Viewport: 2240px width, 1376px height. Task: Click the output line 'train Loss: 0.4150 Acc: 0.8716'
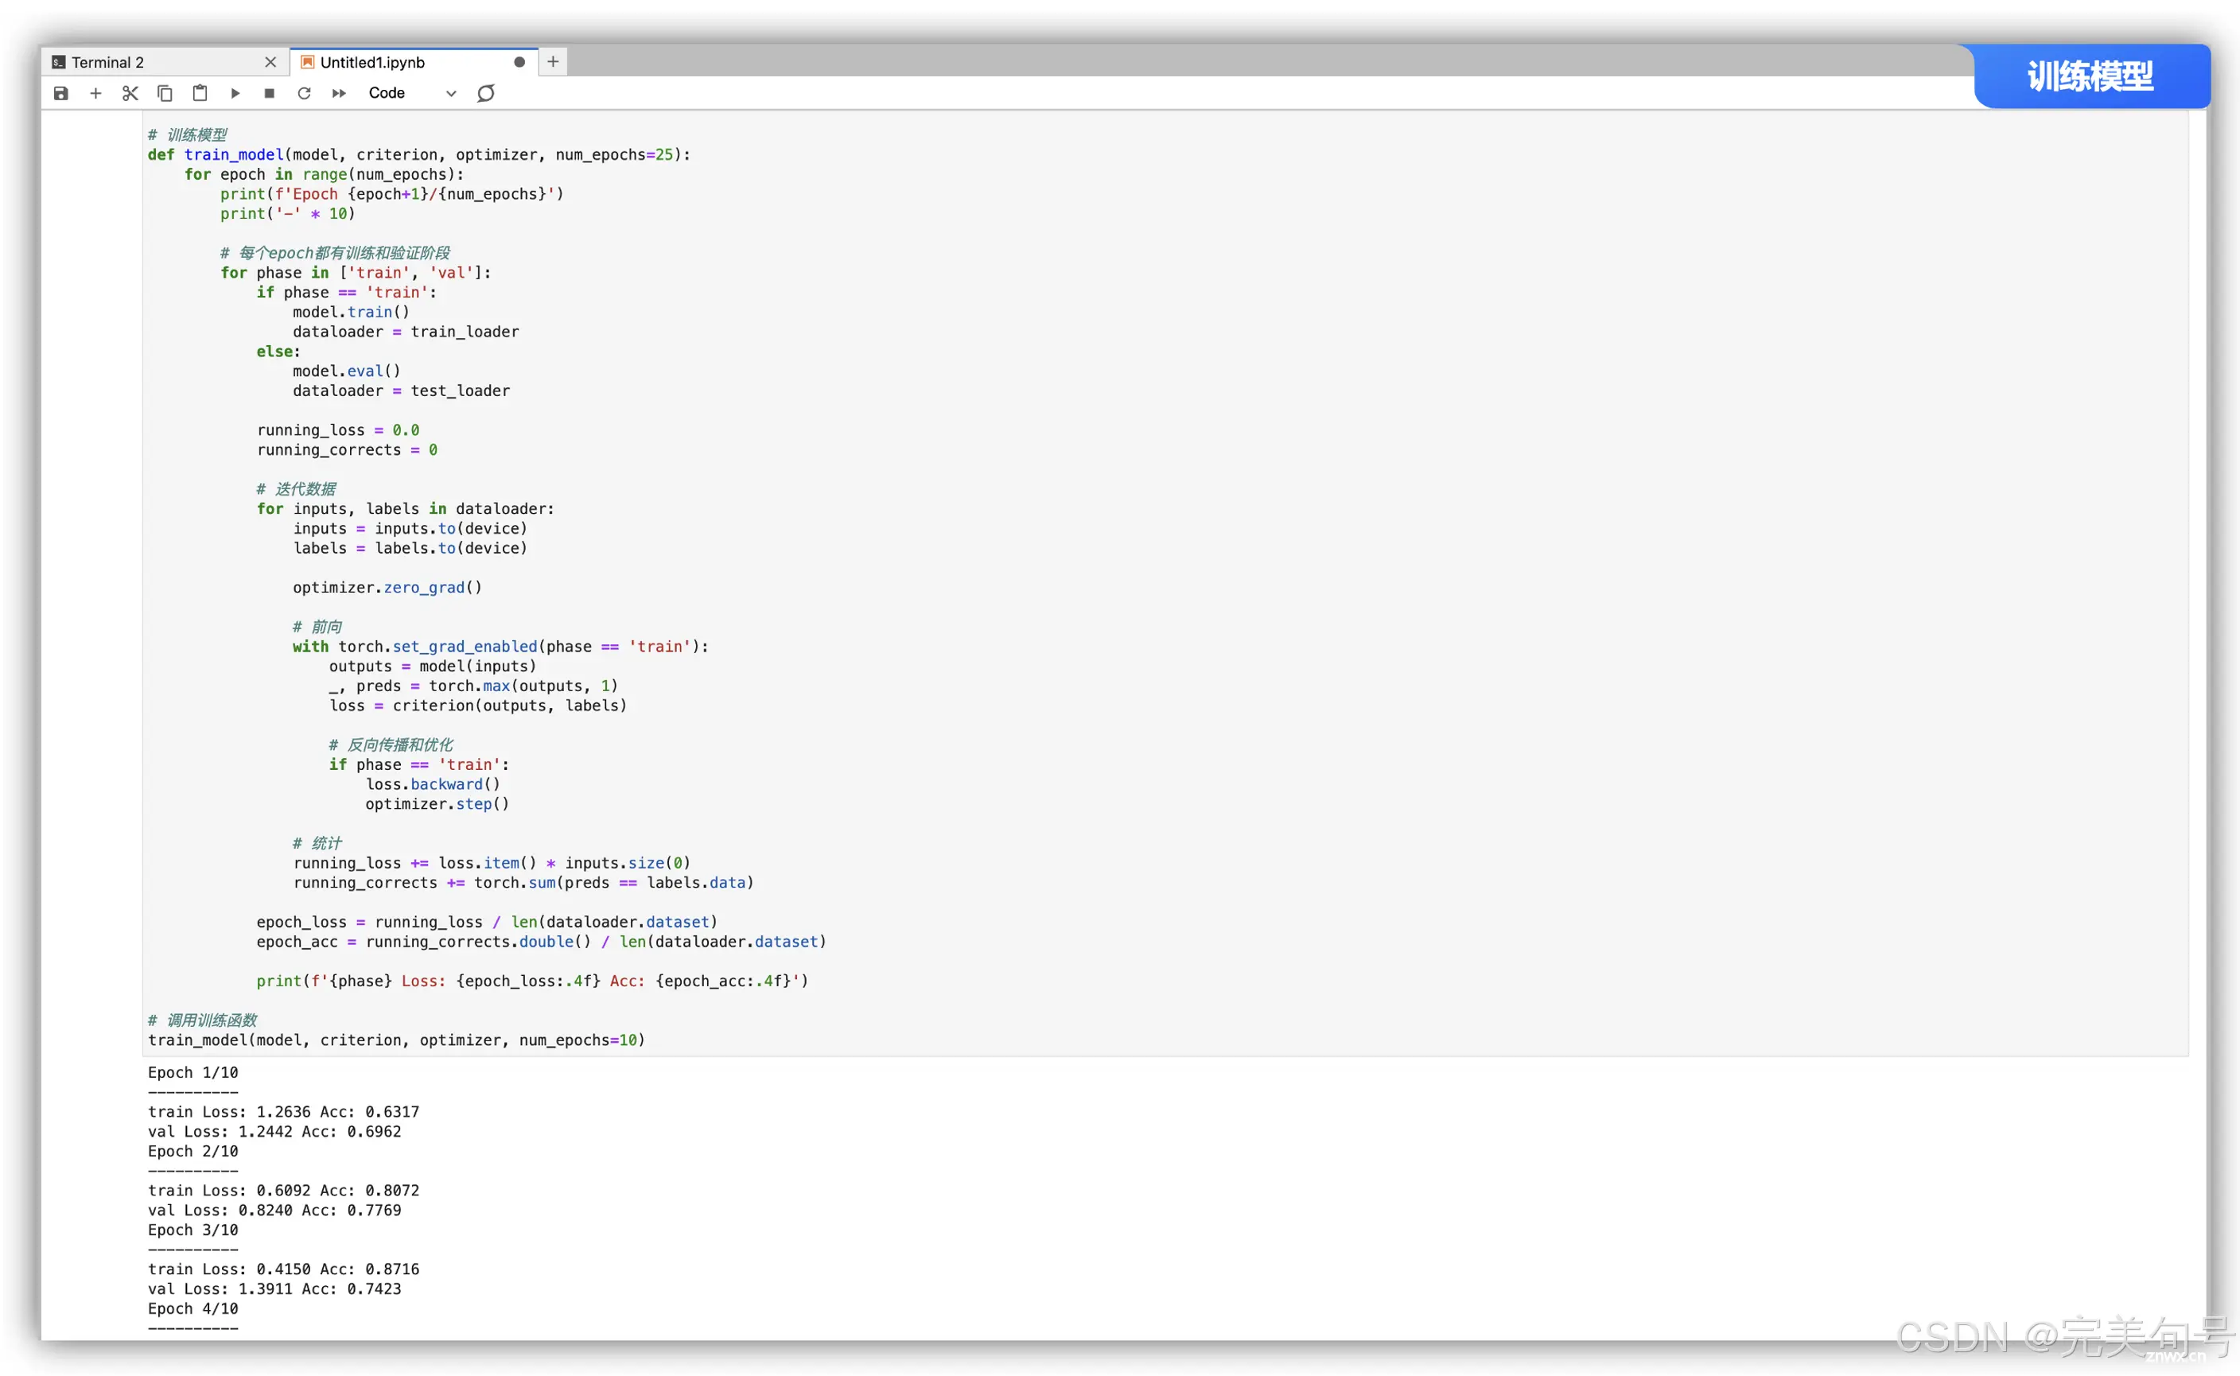click(284, 1269)
